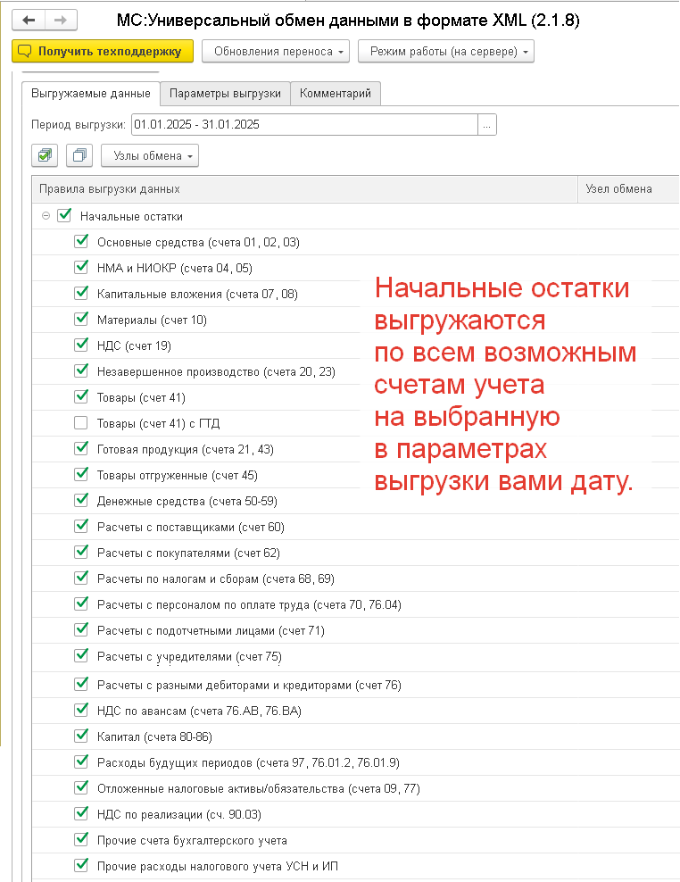Collapse the Начальные остатки tree group
680x882 pixels.
(46, 215)
